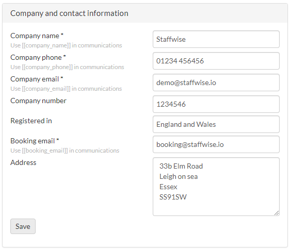Screen dimensions: 291x249
Task: Click the Registered in field England and Wales
Action: (x=216, y=124)
